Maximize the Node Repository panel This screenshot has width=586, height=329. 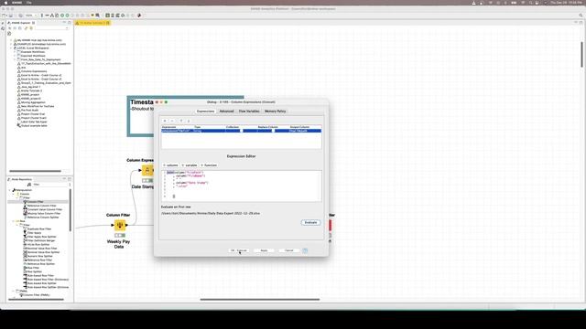(x=70, y=179)
